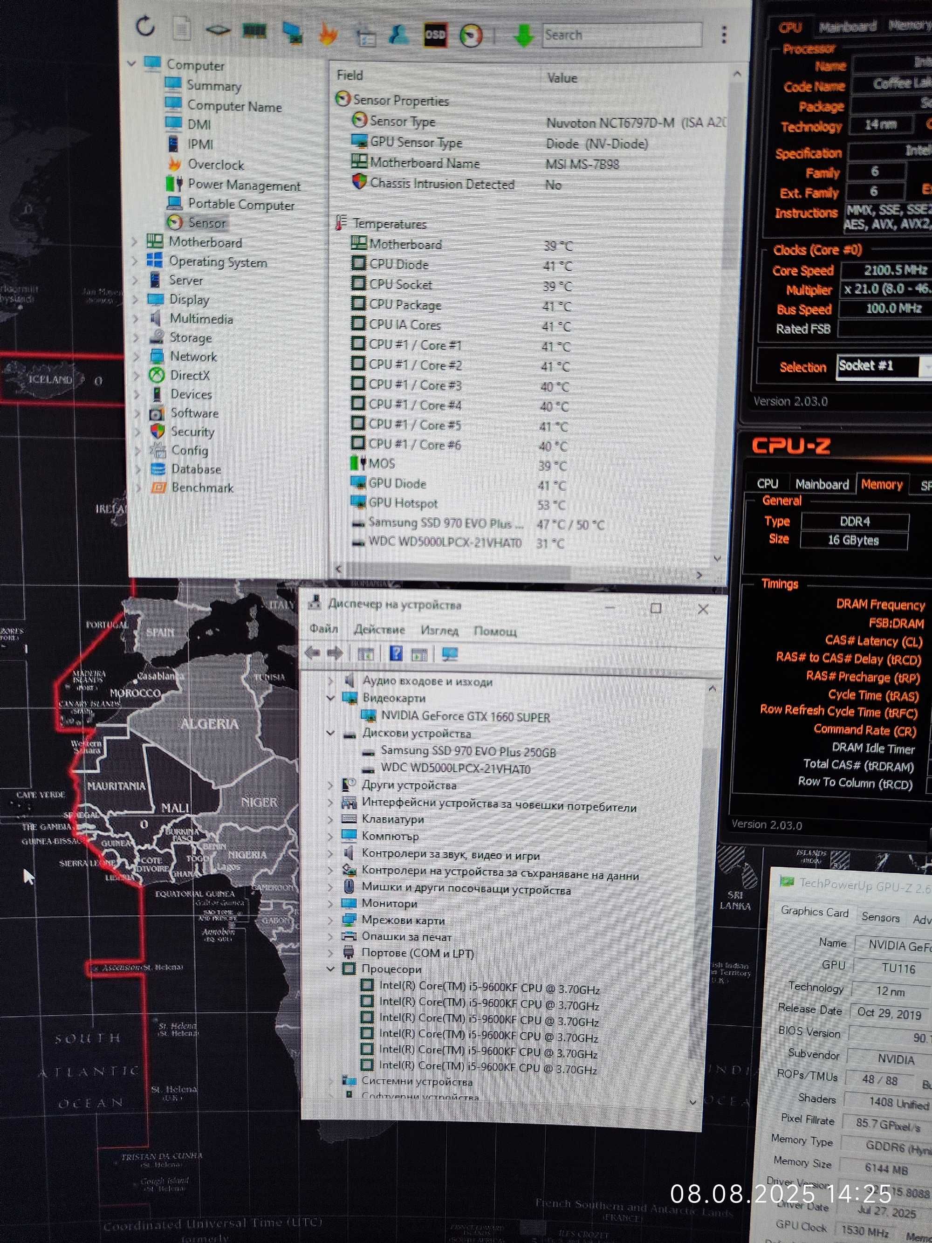Select Overclock in the Computer tree

point(216,165)
